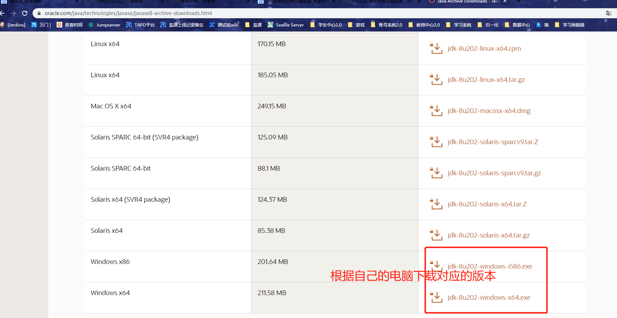Close the Java Archive Downloads tab

click(x=505, y=1)
